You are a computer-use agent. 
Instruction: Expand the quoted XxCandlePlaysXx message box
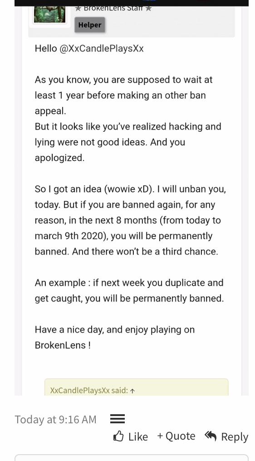tap(136, 387)
